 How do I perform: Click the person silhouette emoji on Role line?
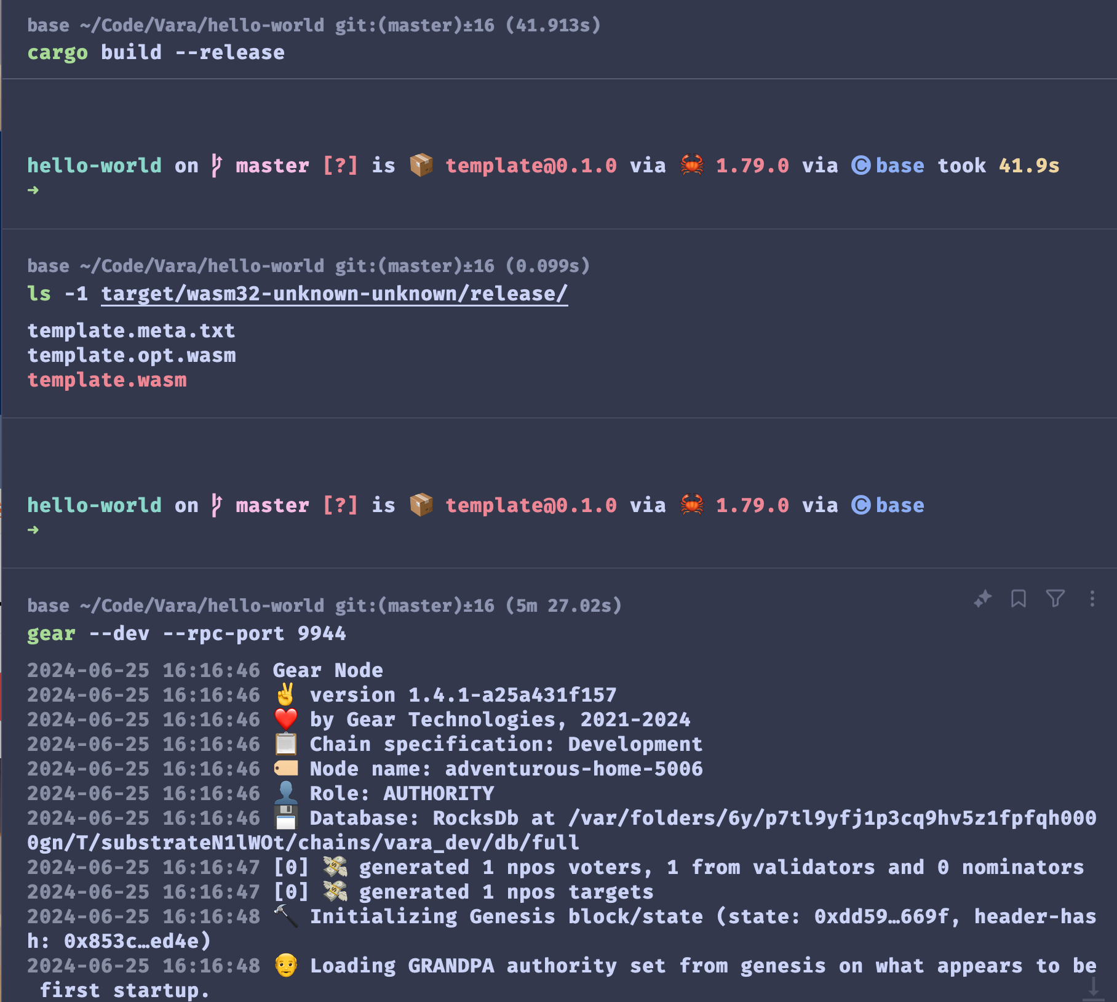tap(285, 793)
